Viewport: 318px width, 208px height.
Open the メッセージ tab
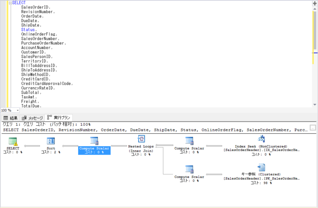32,118
